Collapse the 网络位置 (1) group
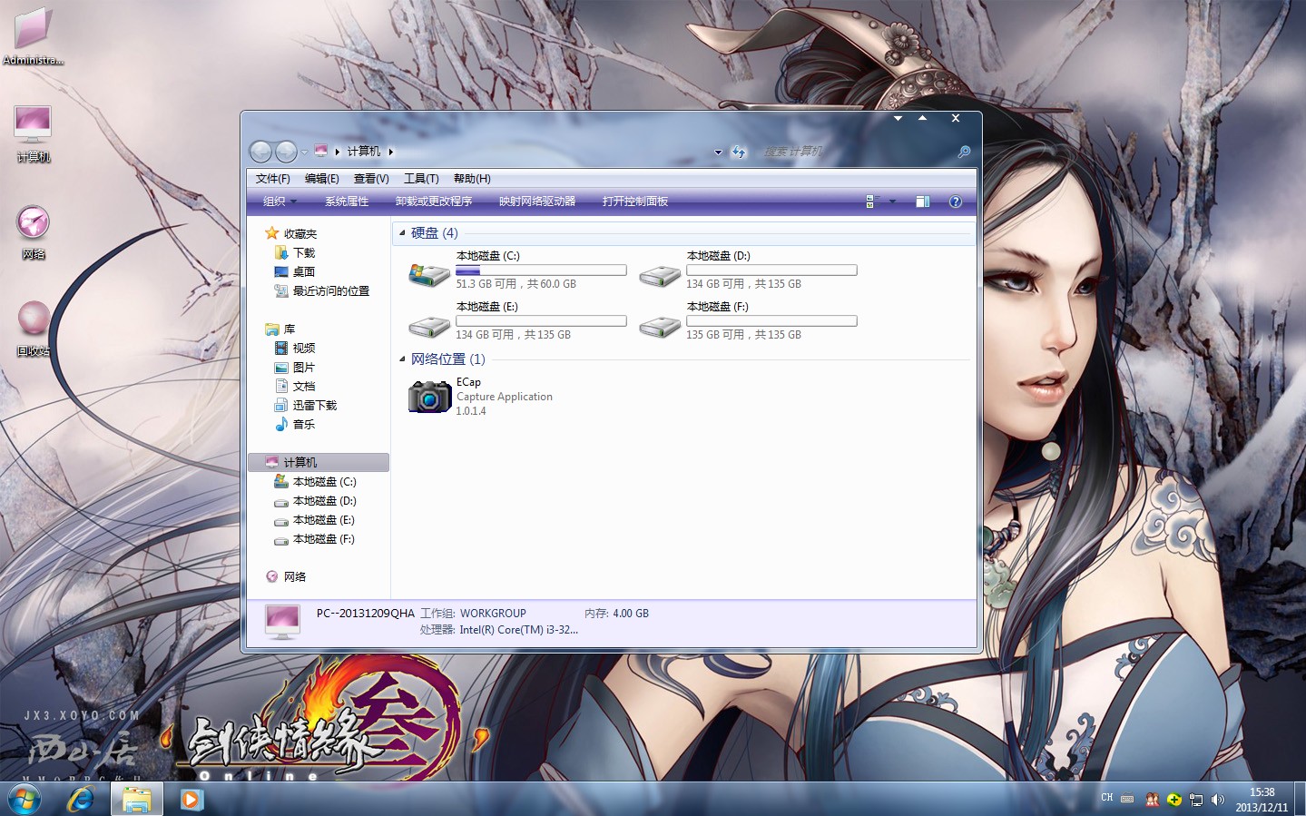1306x816 pixels. pyautogui.click(x=402, y=359)
